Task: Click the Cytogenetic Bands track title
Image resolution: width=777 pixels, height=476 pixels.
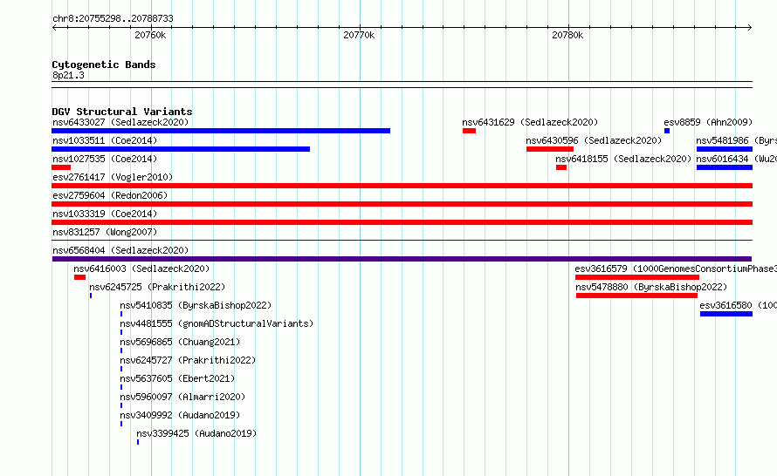Action: (104, 65)
